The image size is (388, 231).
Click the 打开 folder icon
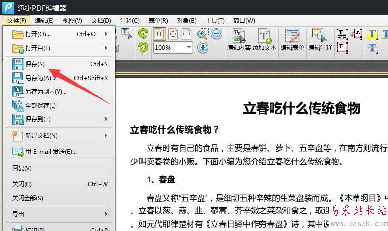point(18,34)
